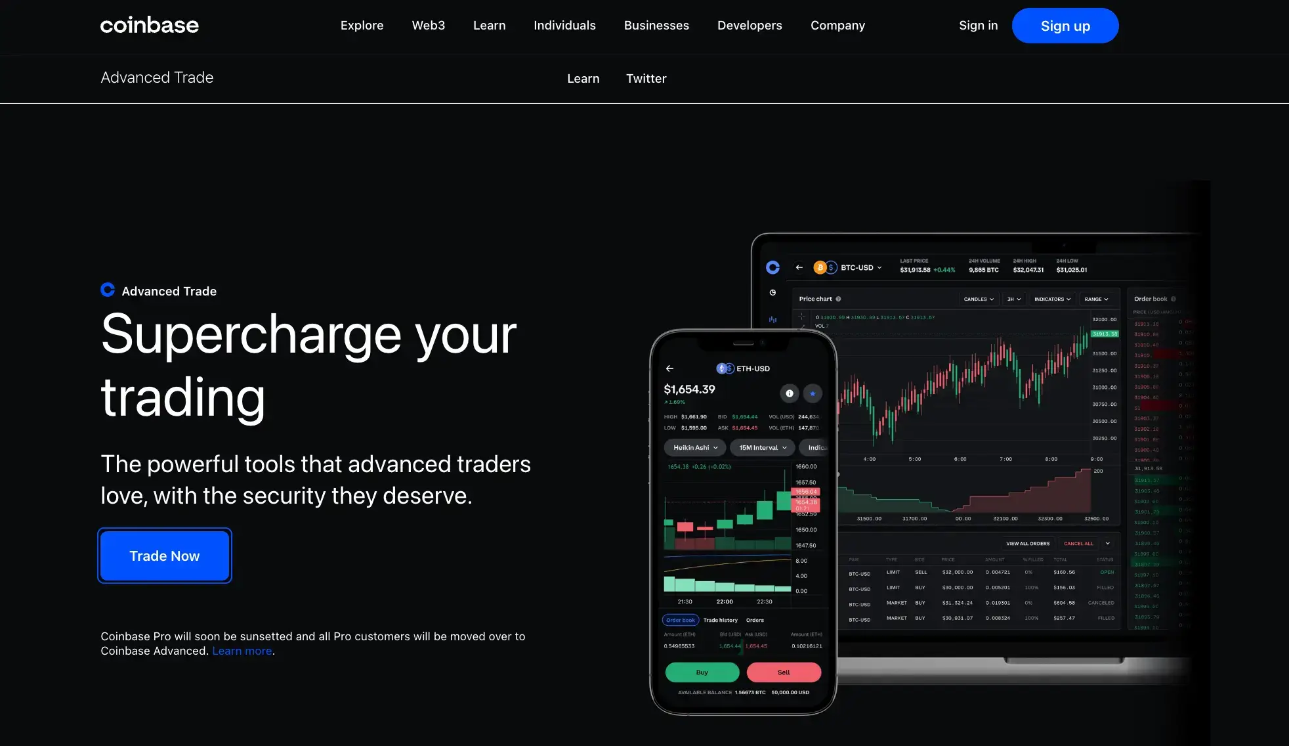Image resolution: width=1289 pixels, height=746 pixels.
Task: Open the Explore dropdown menu
Action: tap(362, 25)
